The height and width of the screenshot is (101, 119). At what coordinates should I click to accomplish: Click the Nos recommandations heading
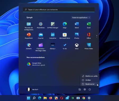pyautogui.click(x=36, y=57)
